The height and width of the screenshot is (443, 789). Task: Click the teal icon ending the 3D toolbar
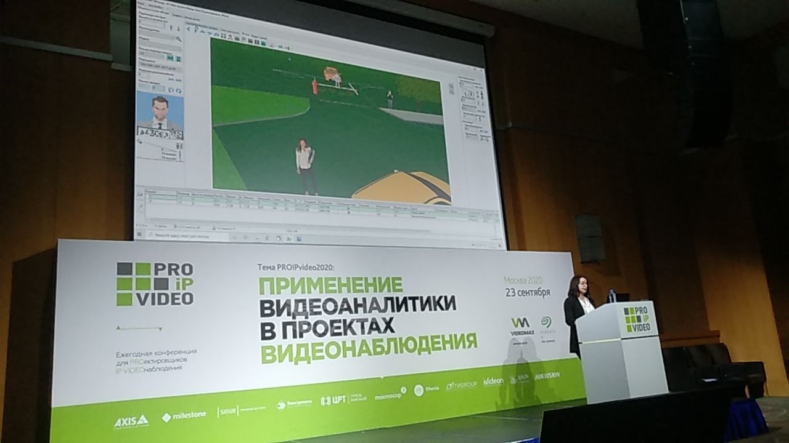pos(263,43)
